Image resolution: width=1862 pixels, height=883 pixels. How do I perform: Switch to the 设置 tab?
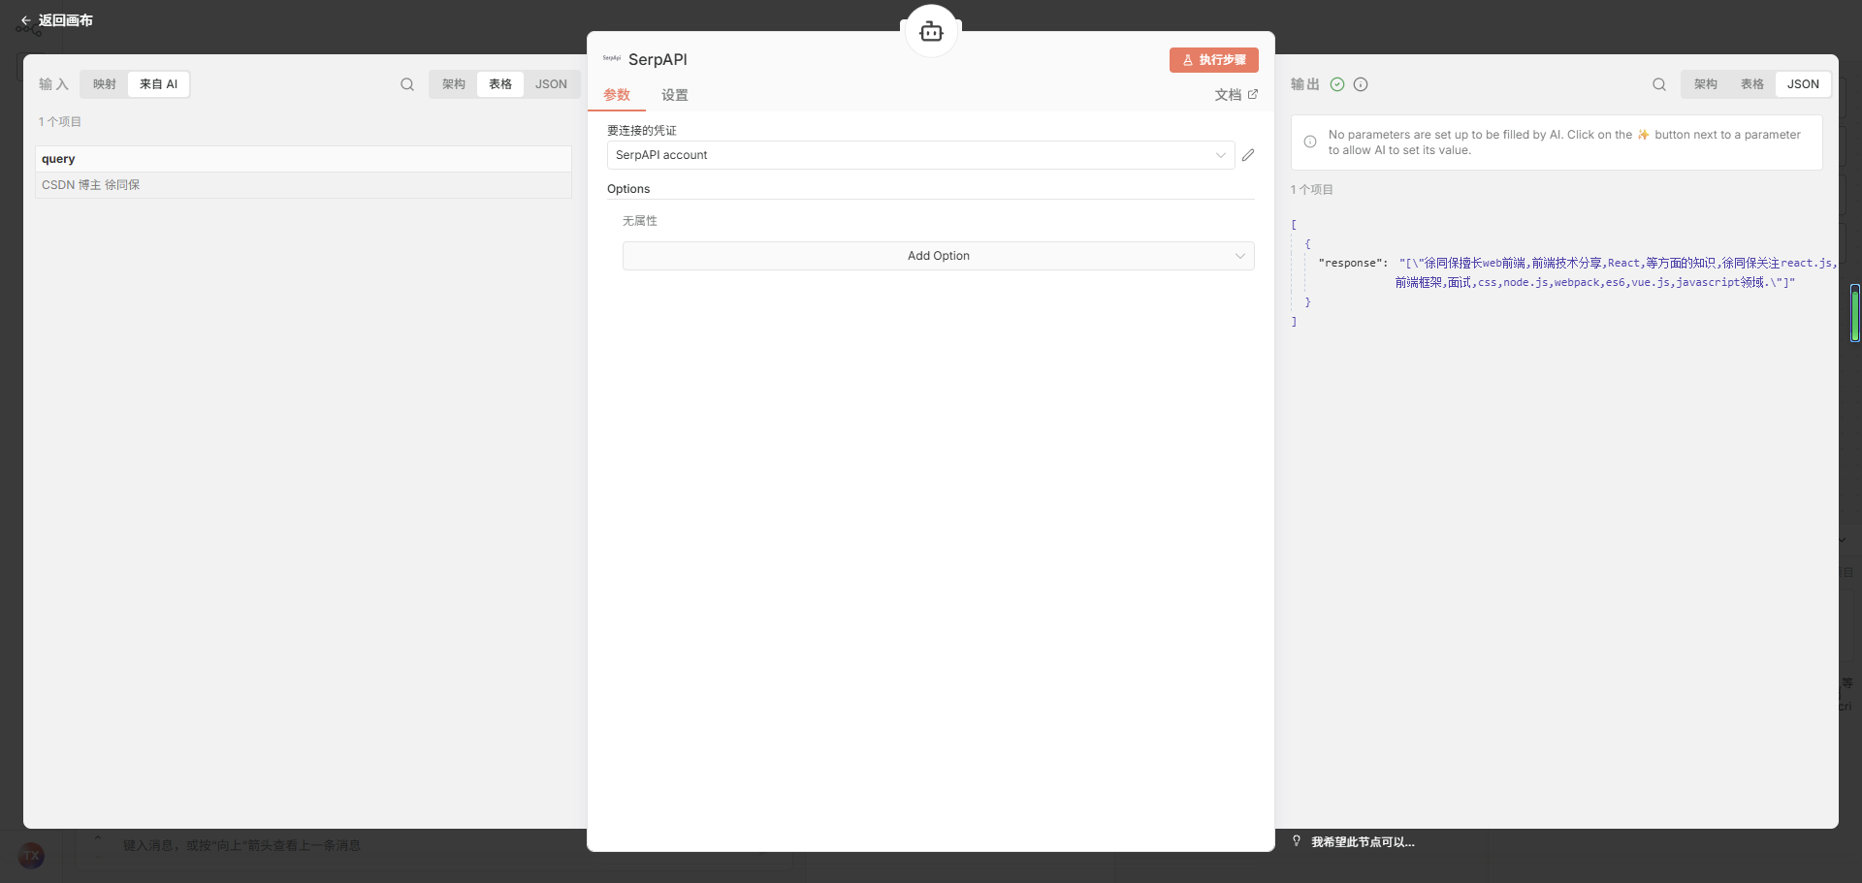point(675,95)
